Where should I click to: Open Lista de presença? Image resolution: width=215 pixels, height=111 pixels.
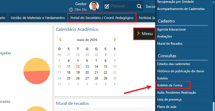(x=169, y=99)
